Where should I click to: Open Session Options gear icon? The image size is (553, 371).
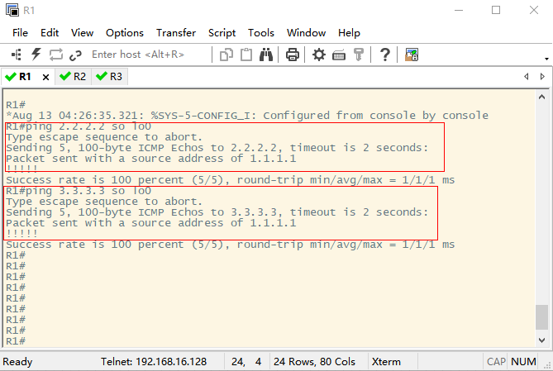pyautogui.click(x=319, y=55)
